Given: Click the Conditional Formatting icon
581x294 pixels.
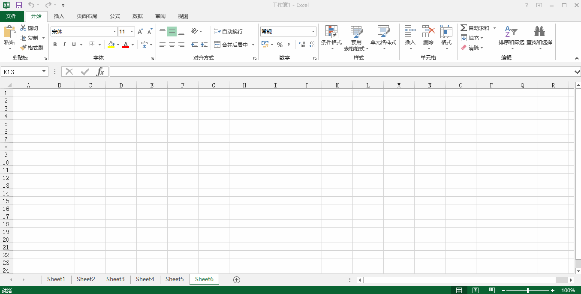Looking at the screenshot, I should (331, 32).
